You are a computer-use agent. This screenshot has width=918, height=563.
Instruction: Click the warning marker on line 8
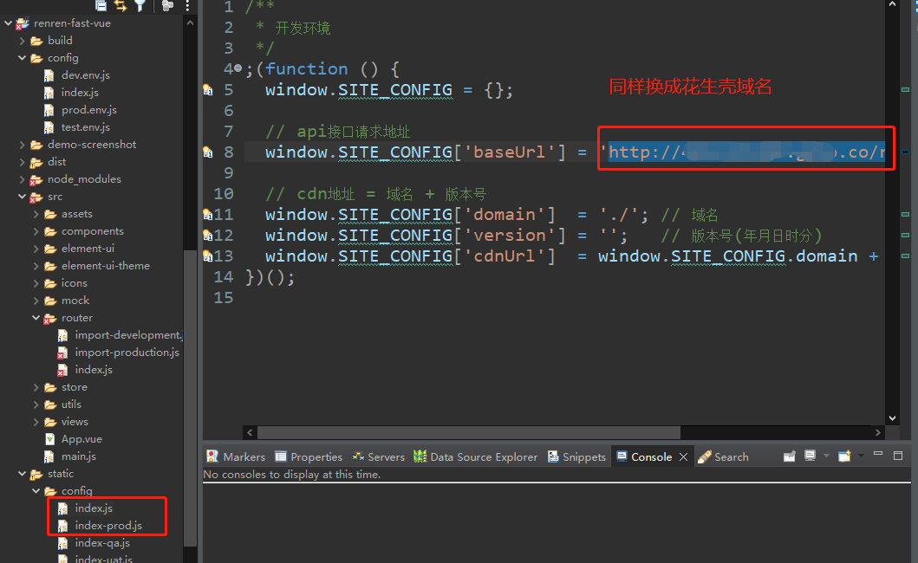point(208,152)
